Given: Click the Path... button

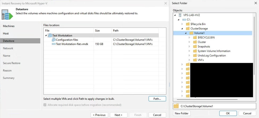Looking at the screenshot, I should point(157,99).
